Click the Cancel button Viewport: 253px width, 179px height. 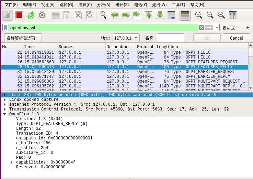[x=237, y=38]
